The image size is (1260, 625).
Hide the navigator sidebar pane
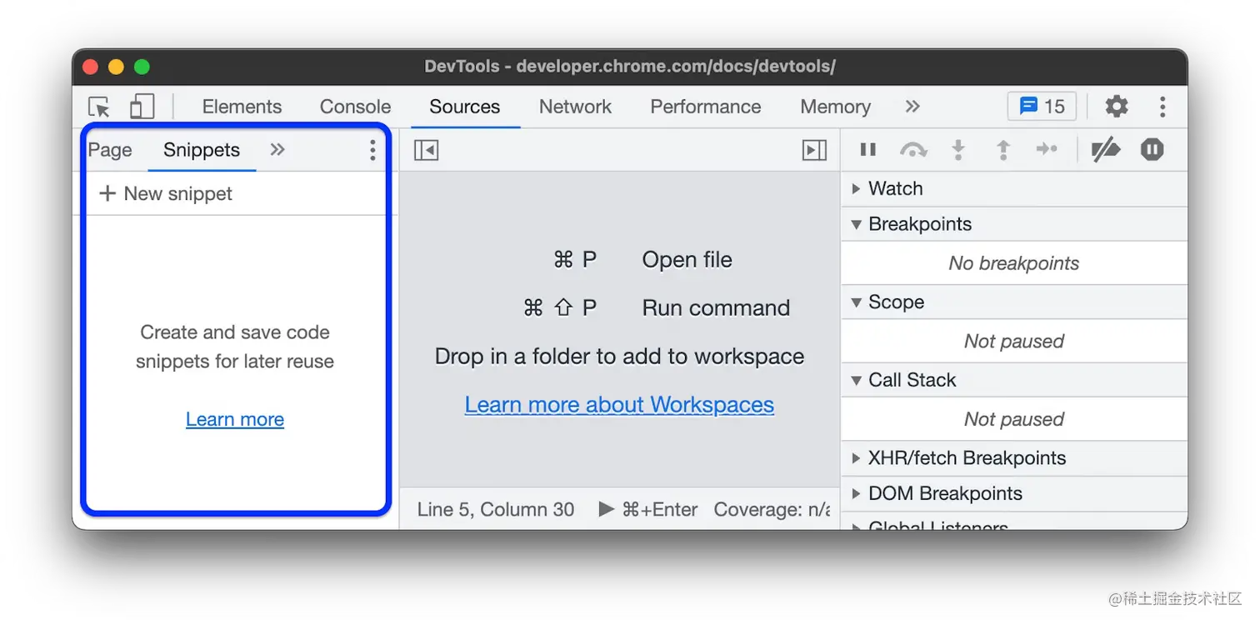click(x=426, y=150)
